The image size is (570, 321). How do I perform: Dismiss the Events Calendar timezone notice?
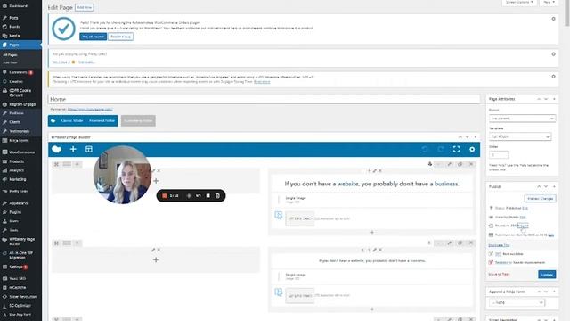click(553, 77)
